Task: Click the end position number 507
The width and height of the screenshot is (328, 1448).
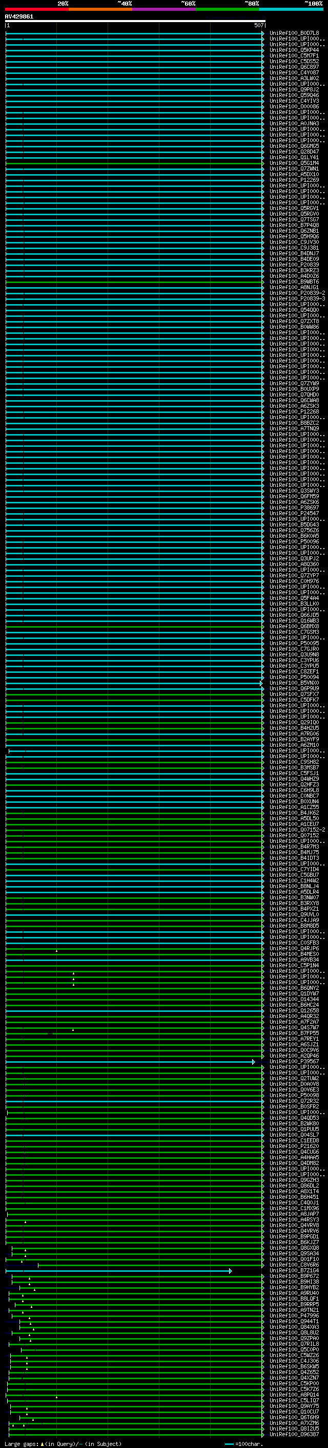Action: [258, 25]
